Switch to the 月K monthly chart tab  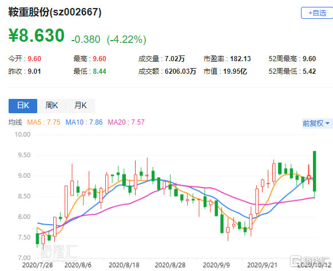80,106
